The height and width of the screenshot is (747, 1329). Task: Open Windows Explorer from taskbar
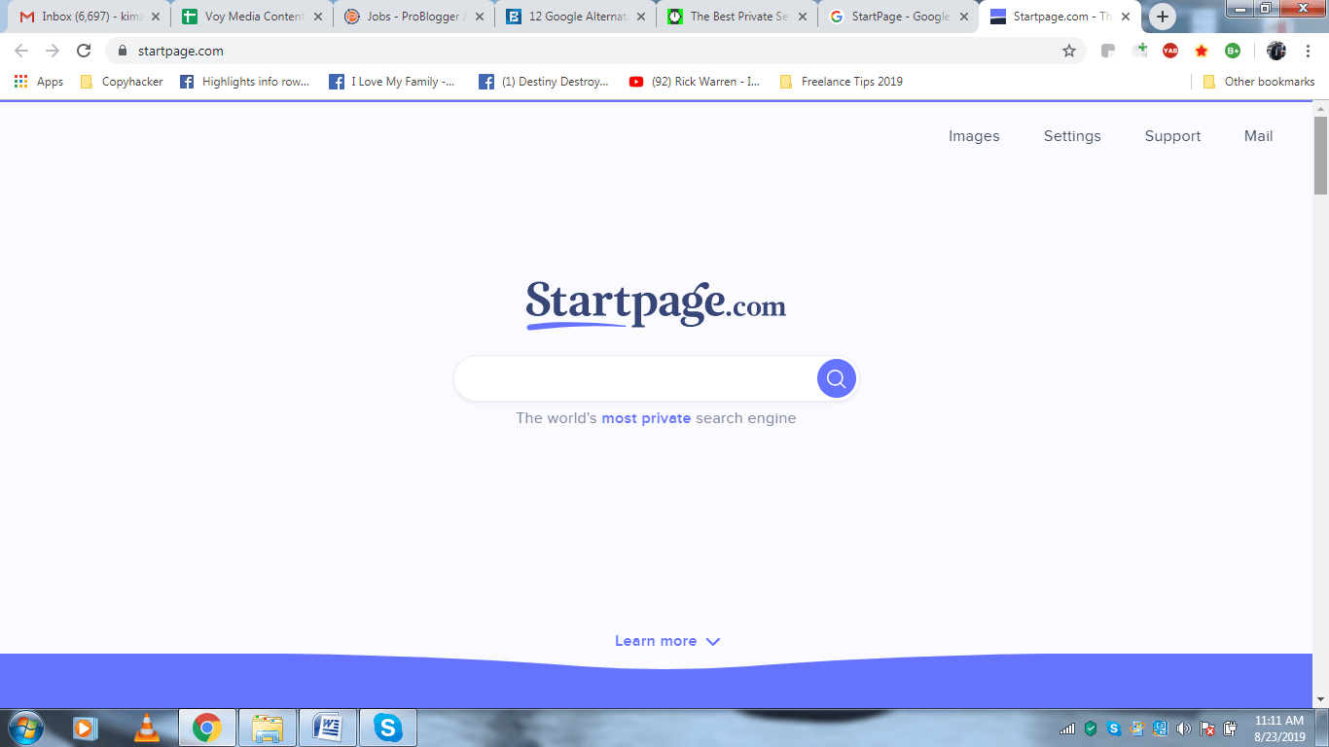coord(268,728)
